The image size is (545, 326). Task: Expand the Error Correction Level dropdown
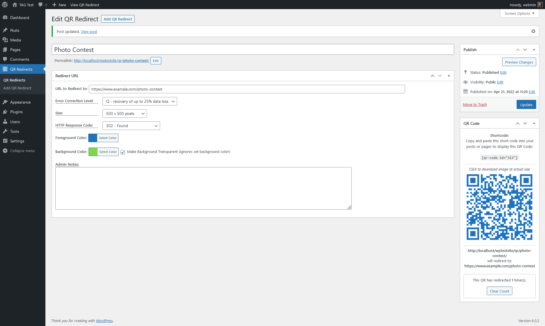(x=139, y=101)
